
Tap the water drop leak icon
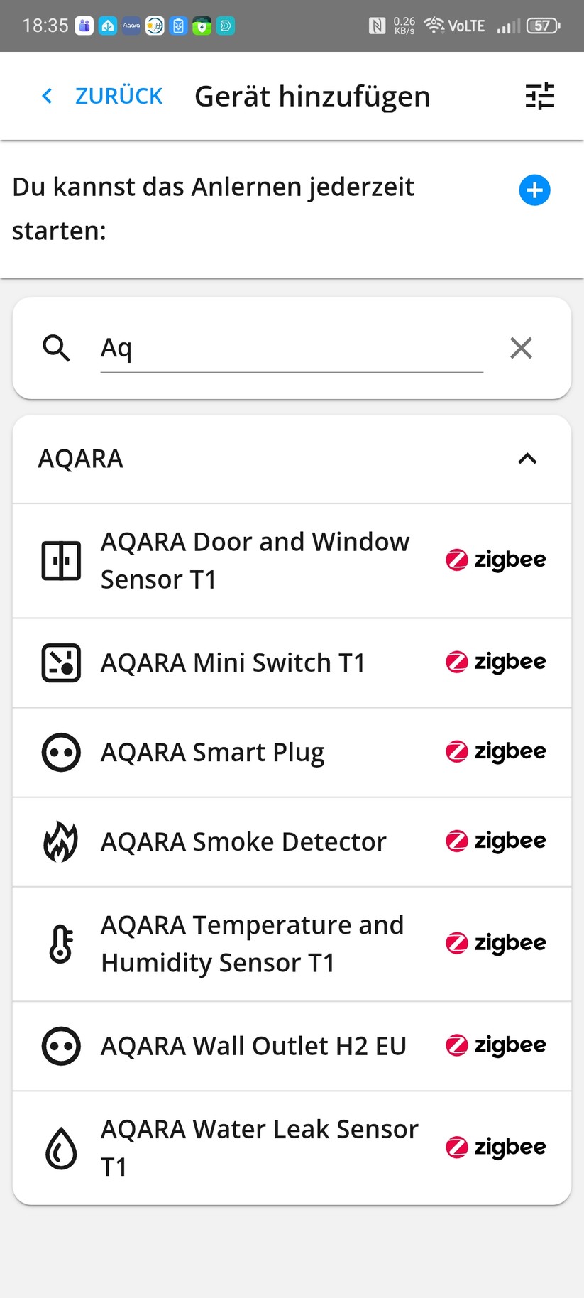coord(61,1147)
